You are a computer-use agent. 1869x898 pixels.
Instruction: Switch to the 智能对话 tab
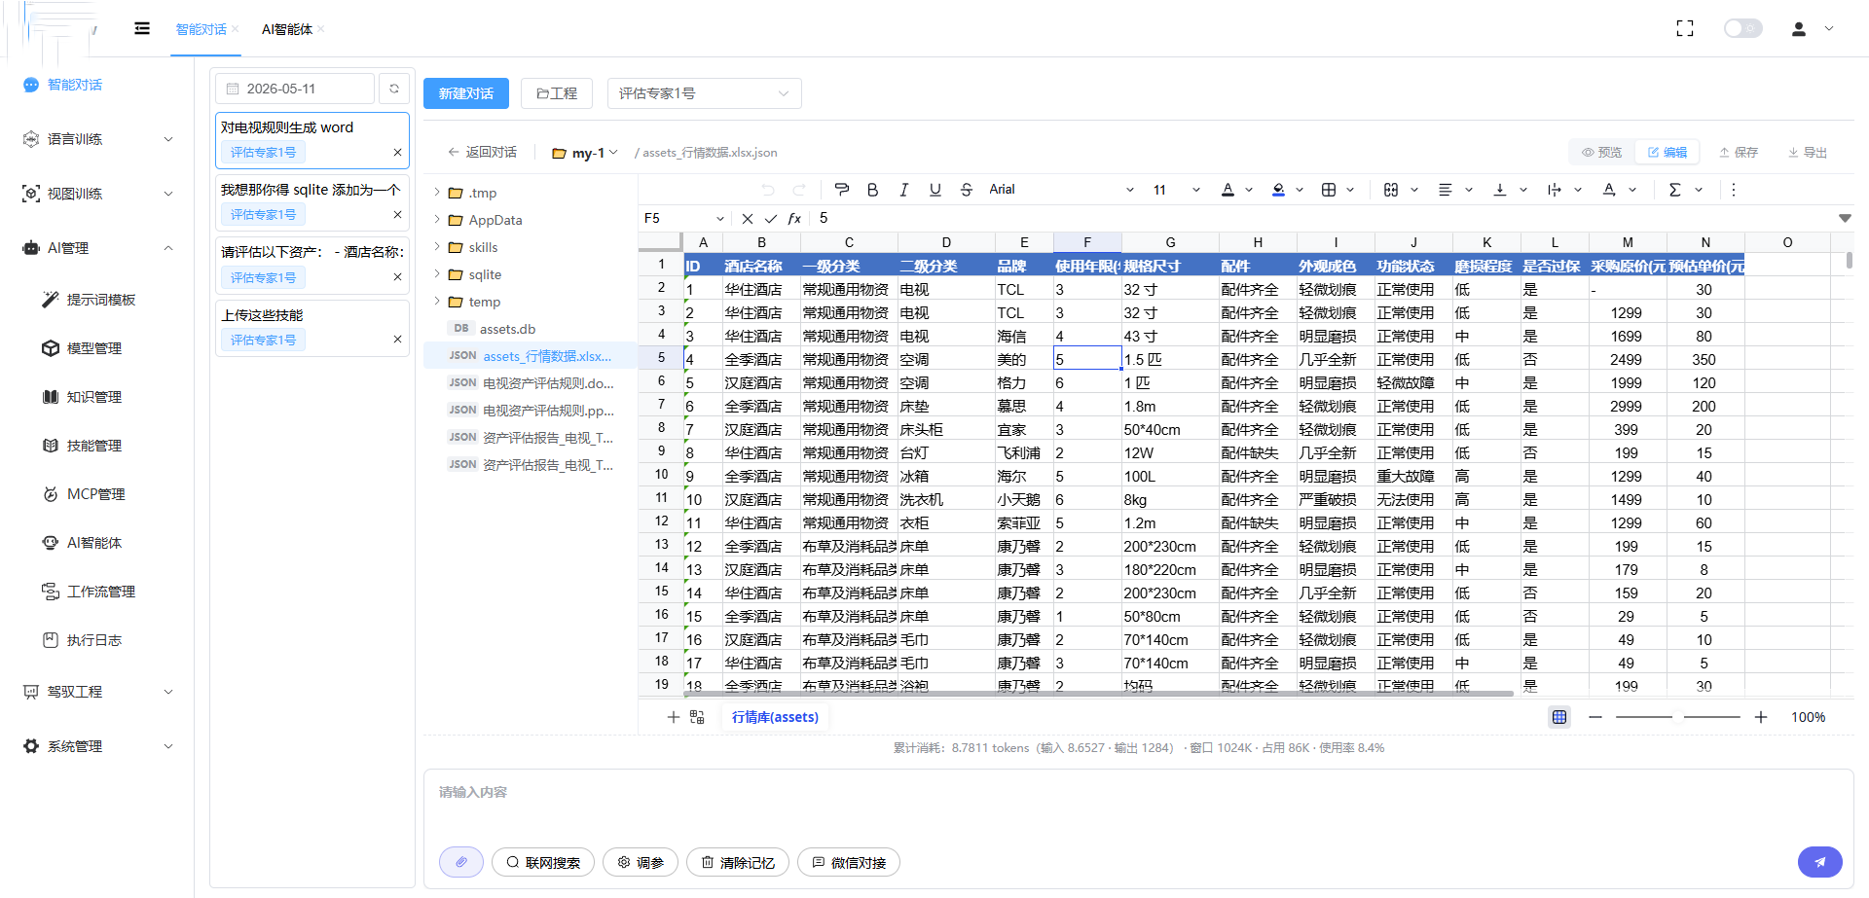(x=201, y=29)
